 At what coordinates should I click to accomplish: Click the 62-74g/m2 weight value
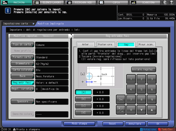click(52, 64)
